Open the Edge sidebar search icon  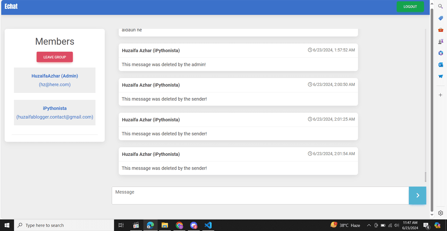[x=441, y=7]
